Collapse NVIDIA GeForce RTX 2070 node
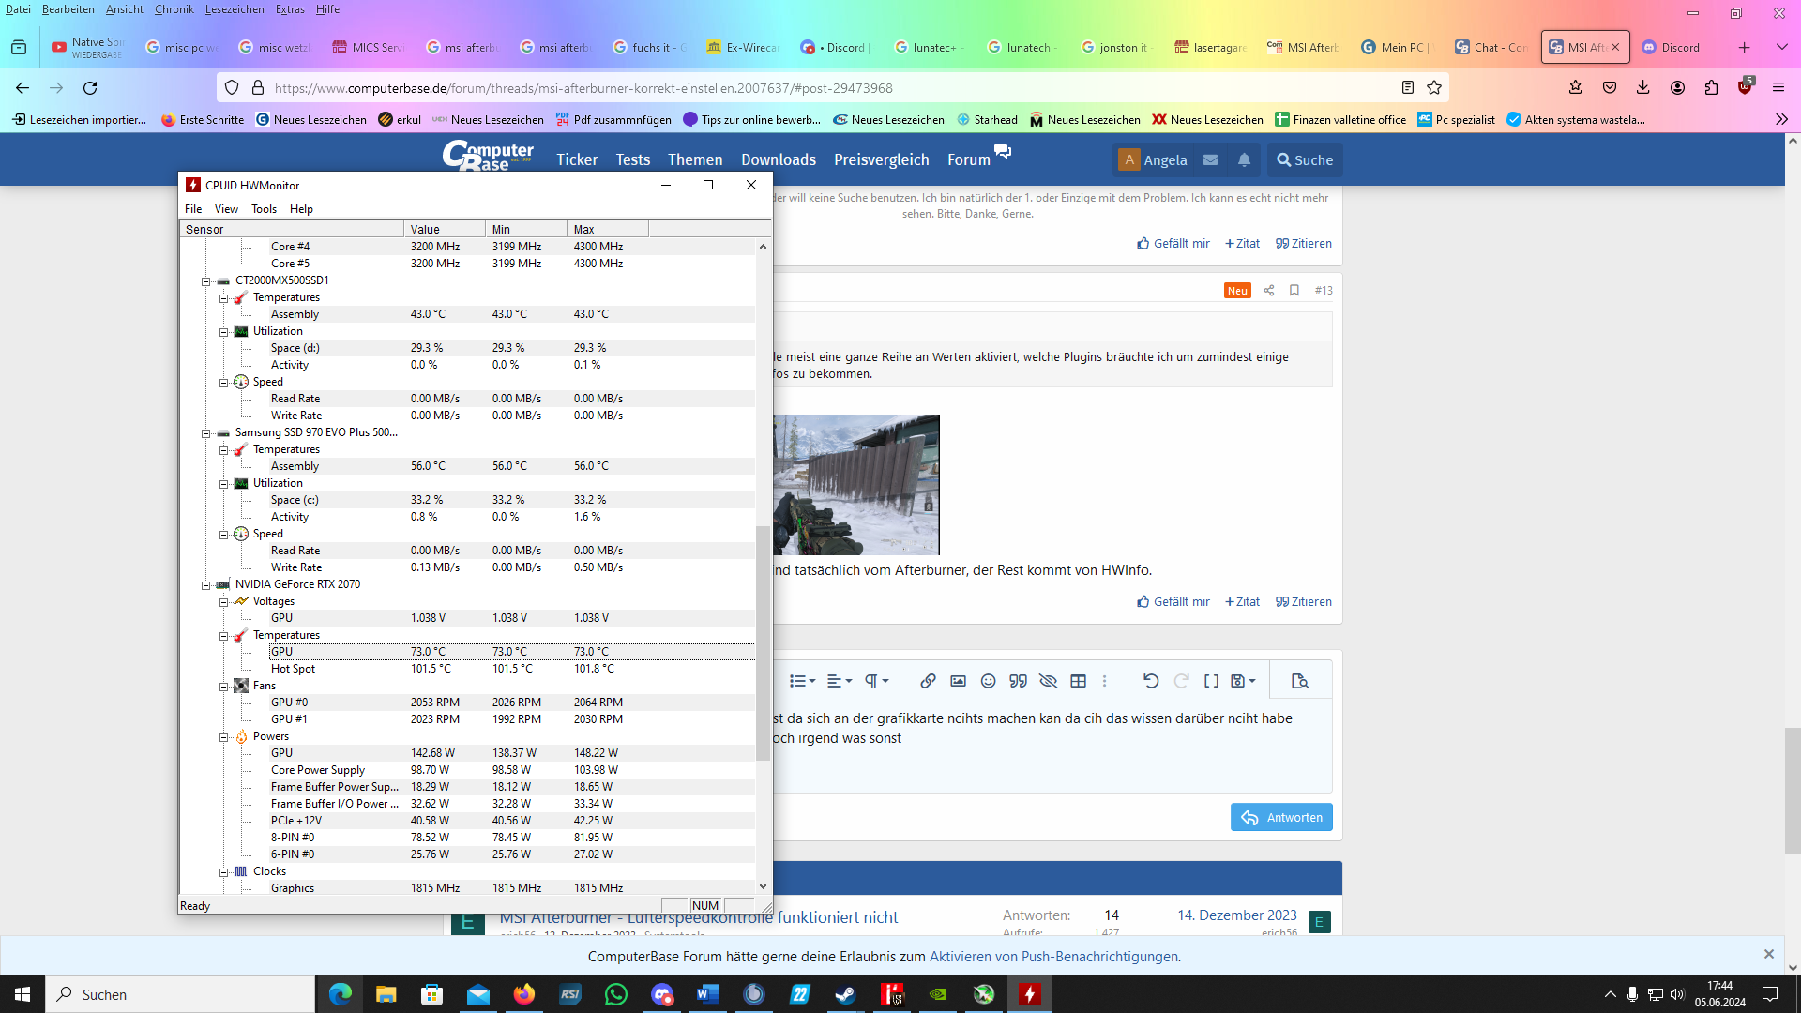 205,585
